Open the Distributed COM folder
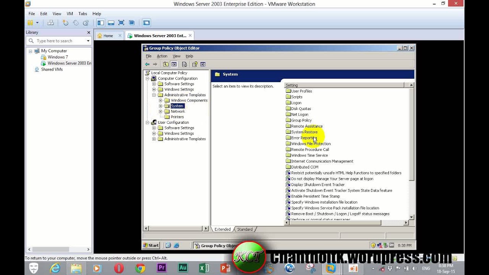The image size is (489, 275). click(x=304, y=167)
